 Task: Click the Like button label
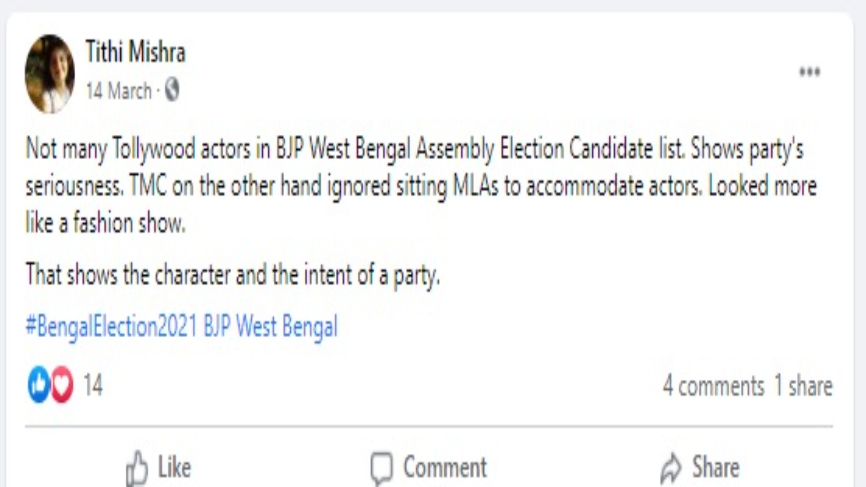click(175, 467)
